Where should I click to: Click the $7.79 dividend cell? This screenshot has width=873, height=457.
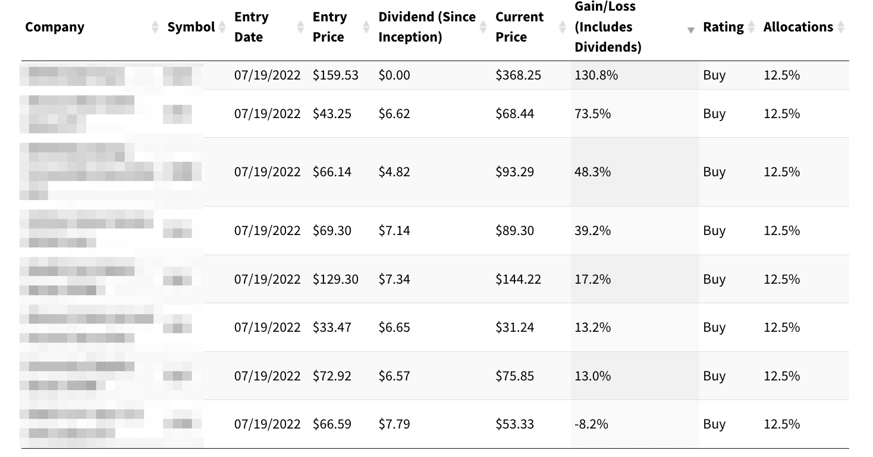coord(394,424)
